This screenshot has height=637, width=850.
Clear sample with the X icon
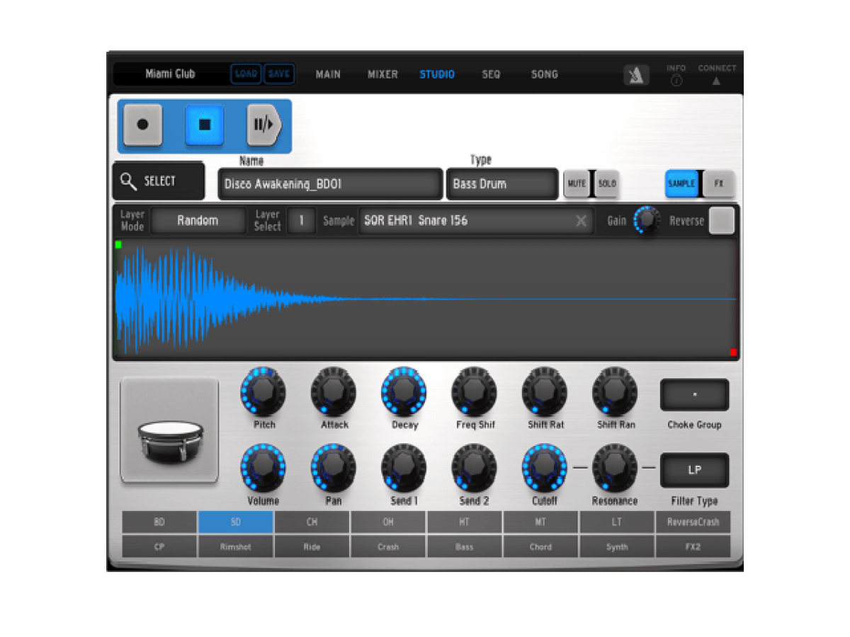pyautogui.click(x=581, y=221)
